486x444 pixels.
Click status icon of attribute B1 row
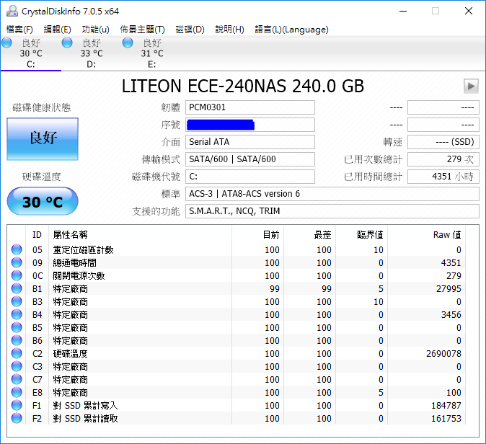(x=17, y=288)
